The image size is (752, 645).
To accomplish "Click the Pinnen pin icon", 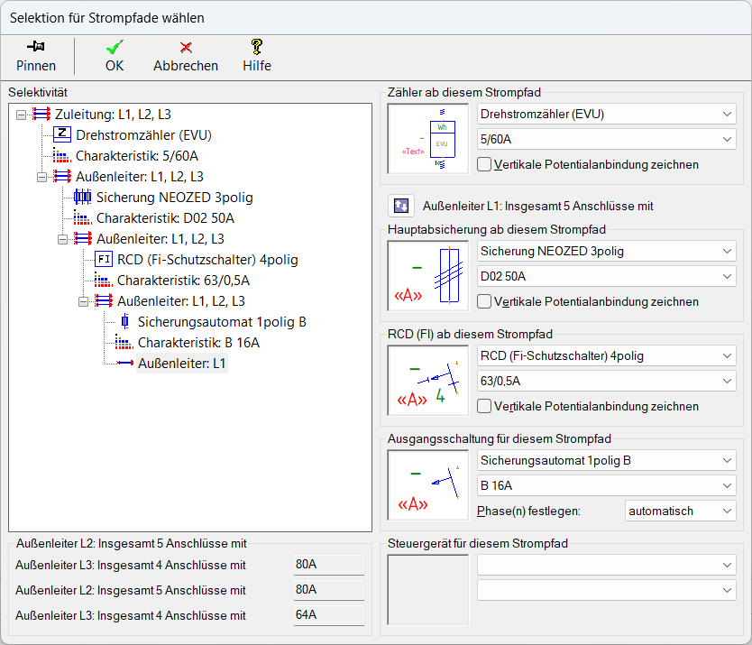I will coord(36,47).
